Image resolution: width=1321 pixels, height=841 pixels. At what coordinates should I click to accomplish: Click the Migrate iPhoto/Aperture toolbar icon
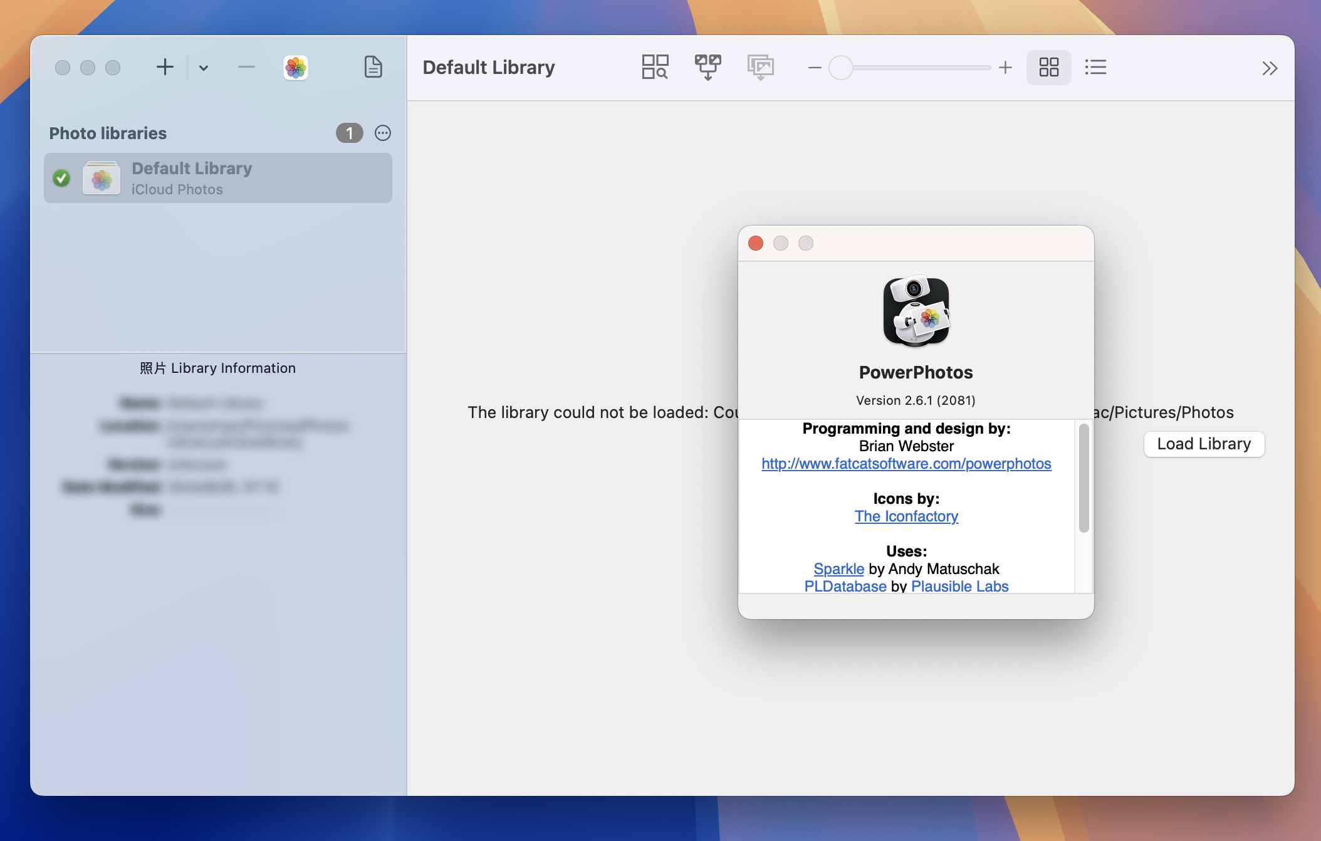[x=760, y=67]
